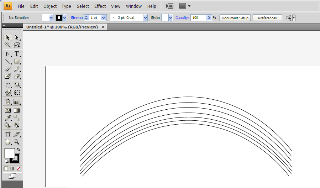
Task: Click the Select Similar Objects icon
Action: pos(289,18)
